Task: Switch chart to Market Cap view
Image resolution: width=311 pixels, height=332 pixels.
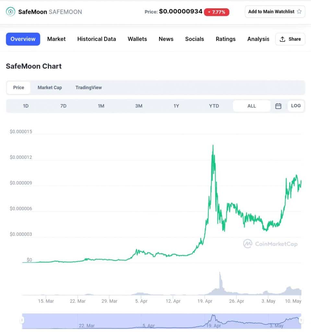Action: [x=50, y=88]
